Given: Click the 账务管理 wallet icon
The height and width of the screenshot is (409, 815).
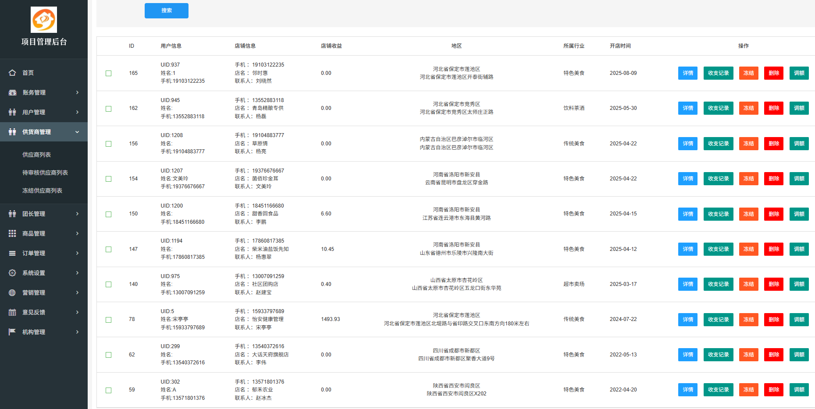Looking at the screenshot, I should [x=12, y=92].
